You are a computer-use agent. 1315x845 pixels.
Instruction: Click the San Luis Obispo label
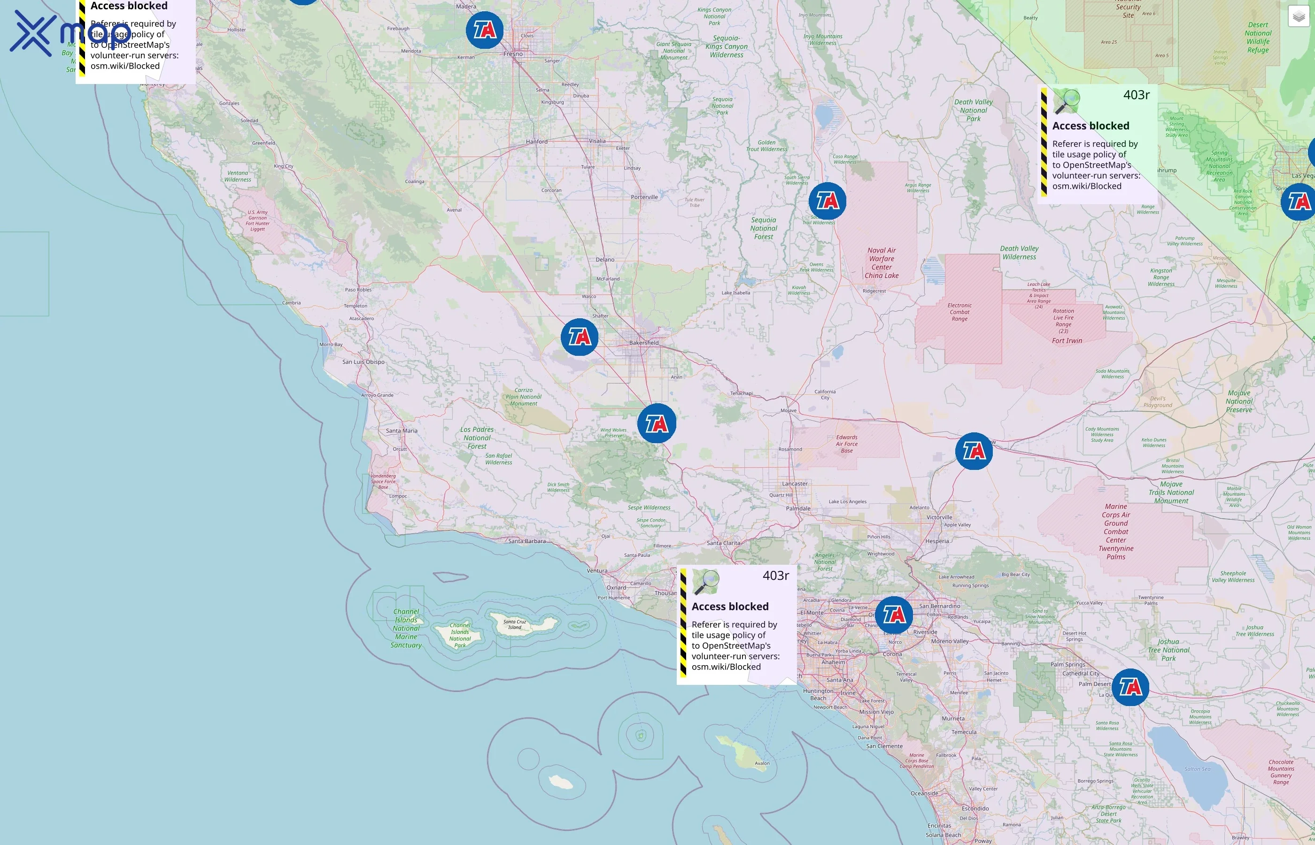pyautogui.click(x=364, y=361)
